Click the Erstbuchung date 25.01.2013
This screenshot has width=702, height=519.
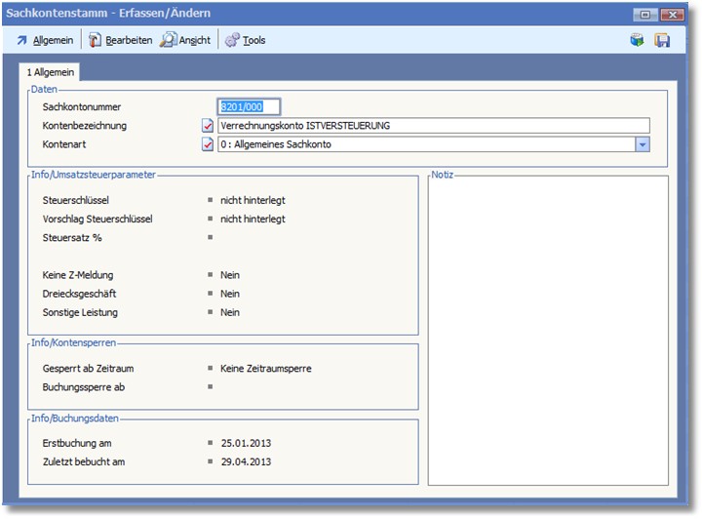(246, 443)
